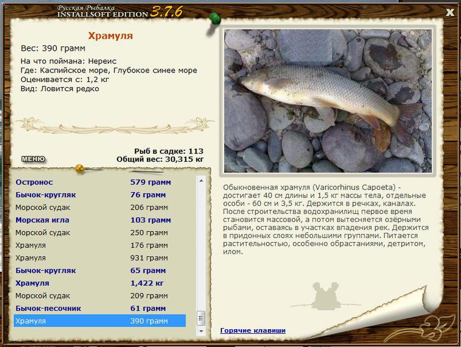The width and height of the screenshot is (461, 347).
Task: Select the Морской судак 250 грамм row
Action: 100,233
